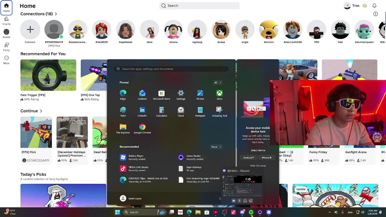The image size is (386, 217).
Task: Open Spotify from taskbar
Action: [251, 212]
